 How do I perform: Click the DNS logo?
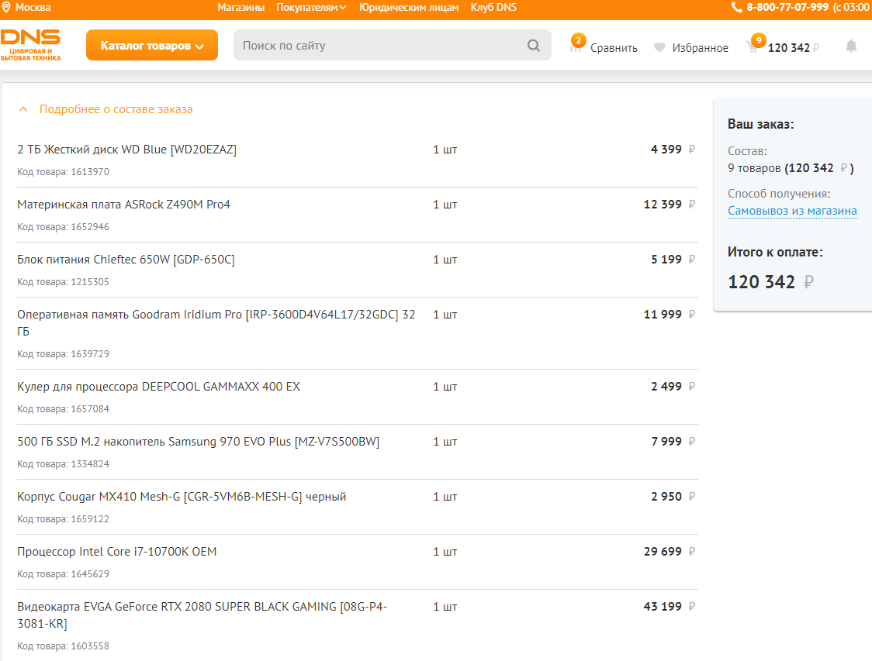click(x=30, y=45)
